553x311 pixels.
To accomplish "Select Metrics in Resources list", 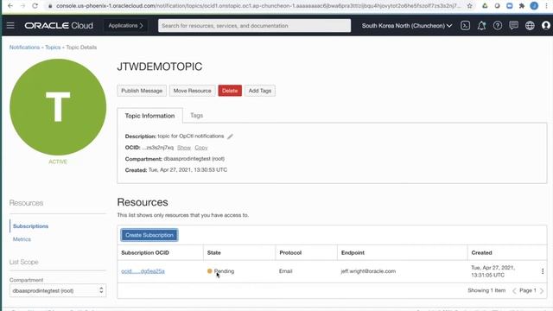I will tap(22, 239).
